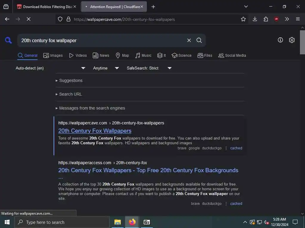This screenshot has height=228, width=305.
Task: Click the muted volume tray icon
Action: click(x=267, y=222)
